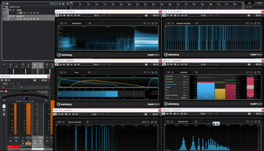Click the mixer rack settings dots icon
This screenshot has height=151, width=264.
click(4, 64)
